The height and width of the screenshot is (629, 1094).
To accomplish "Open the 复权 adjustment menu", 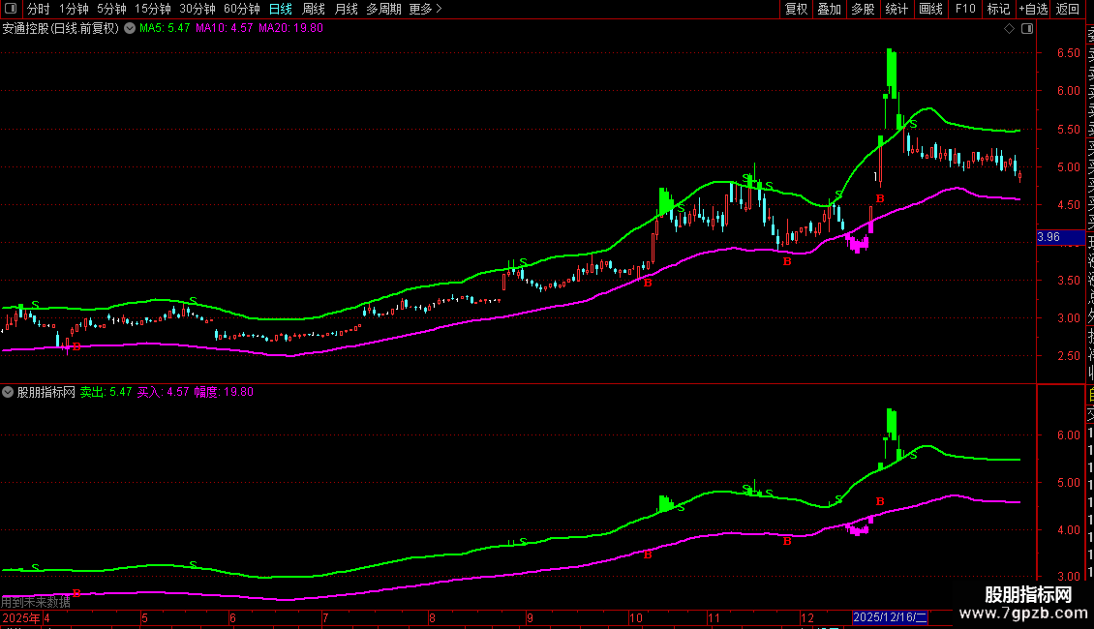I will click(x=796, y=9).
